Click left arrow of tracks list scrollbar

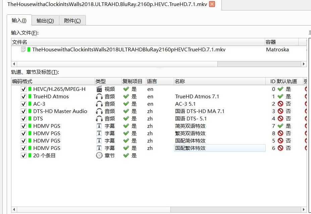click(x=14, y=209)
